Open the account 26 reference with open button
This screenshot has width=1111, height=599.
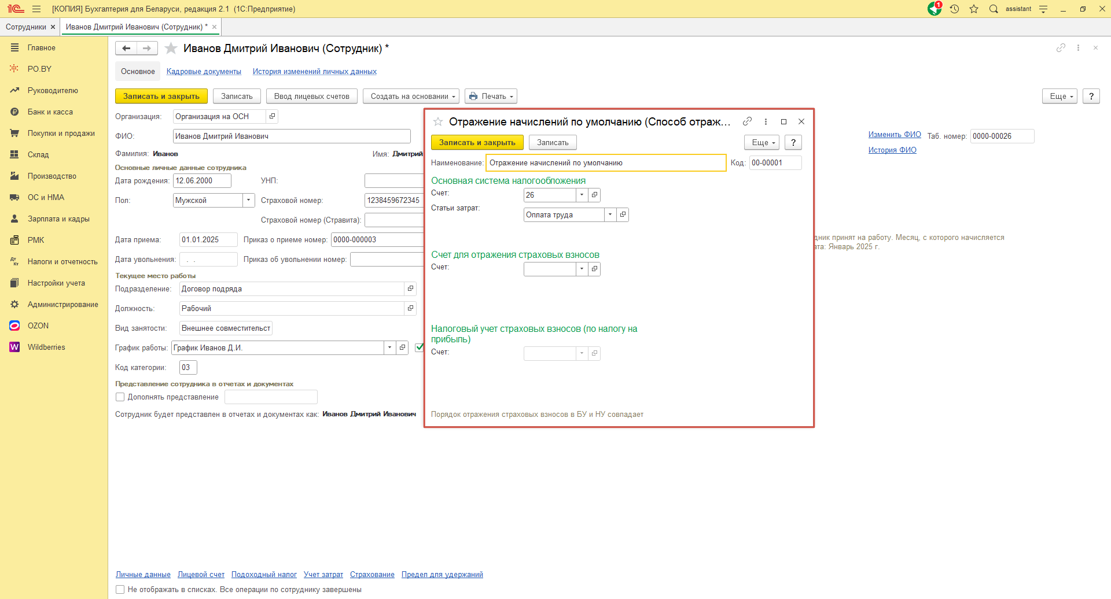click(594, 195)
